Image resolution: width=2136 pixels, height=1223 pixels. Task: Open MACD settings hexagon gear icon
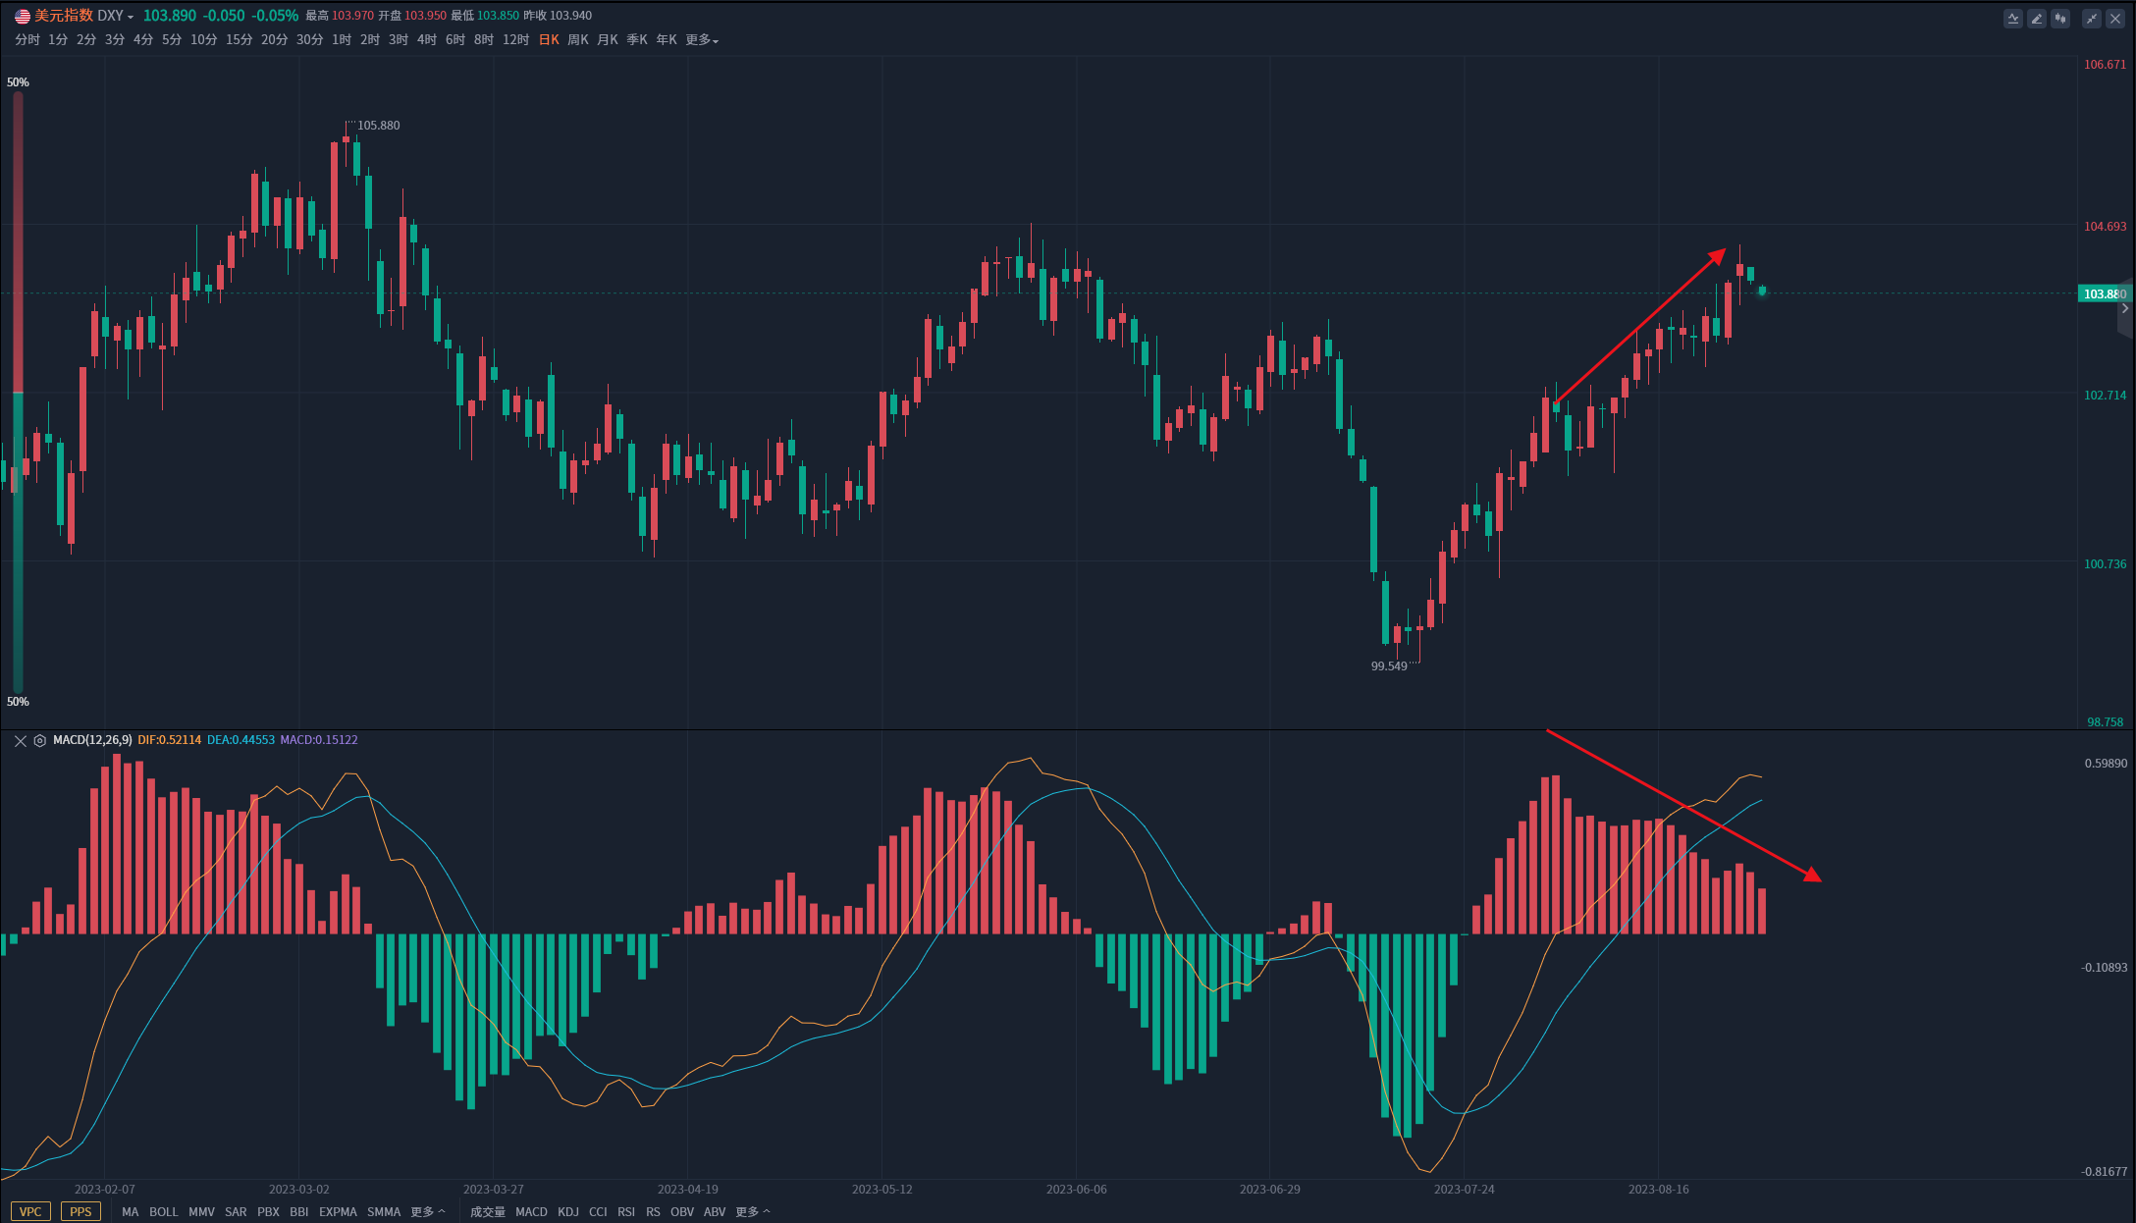(x=40, y=741)
